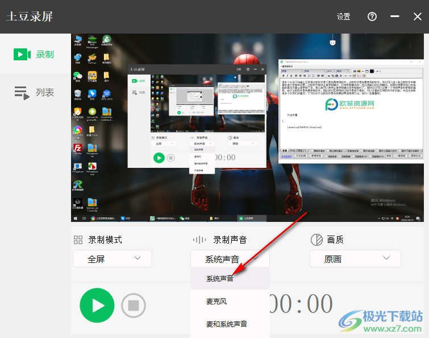Choose 系统声音 from the sound list
This screenshot has width=429, height=338.
(230, 279)
